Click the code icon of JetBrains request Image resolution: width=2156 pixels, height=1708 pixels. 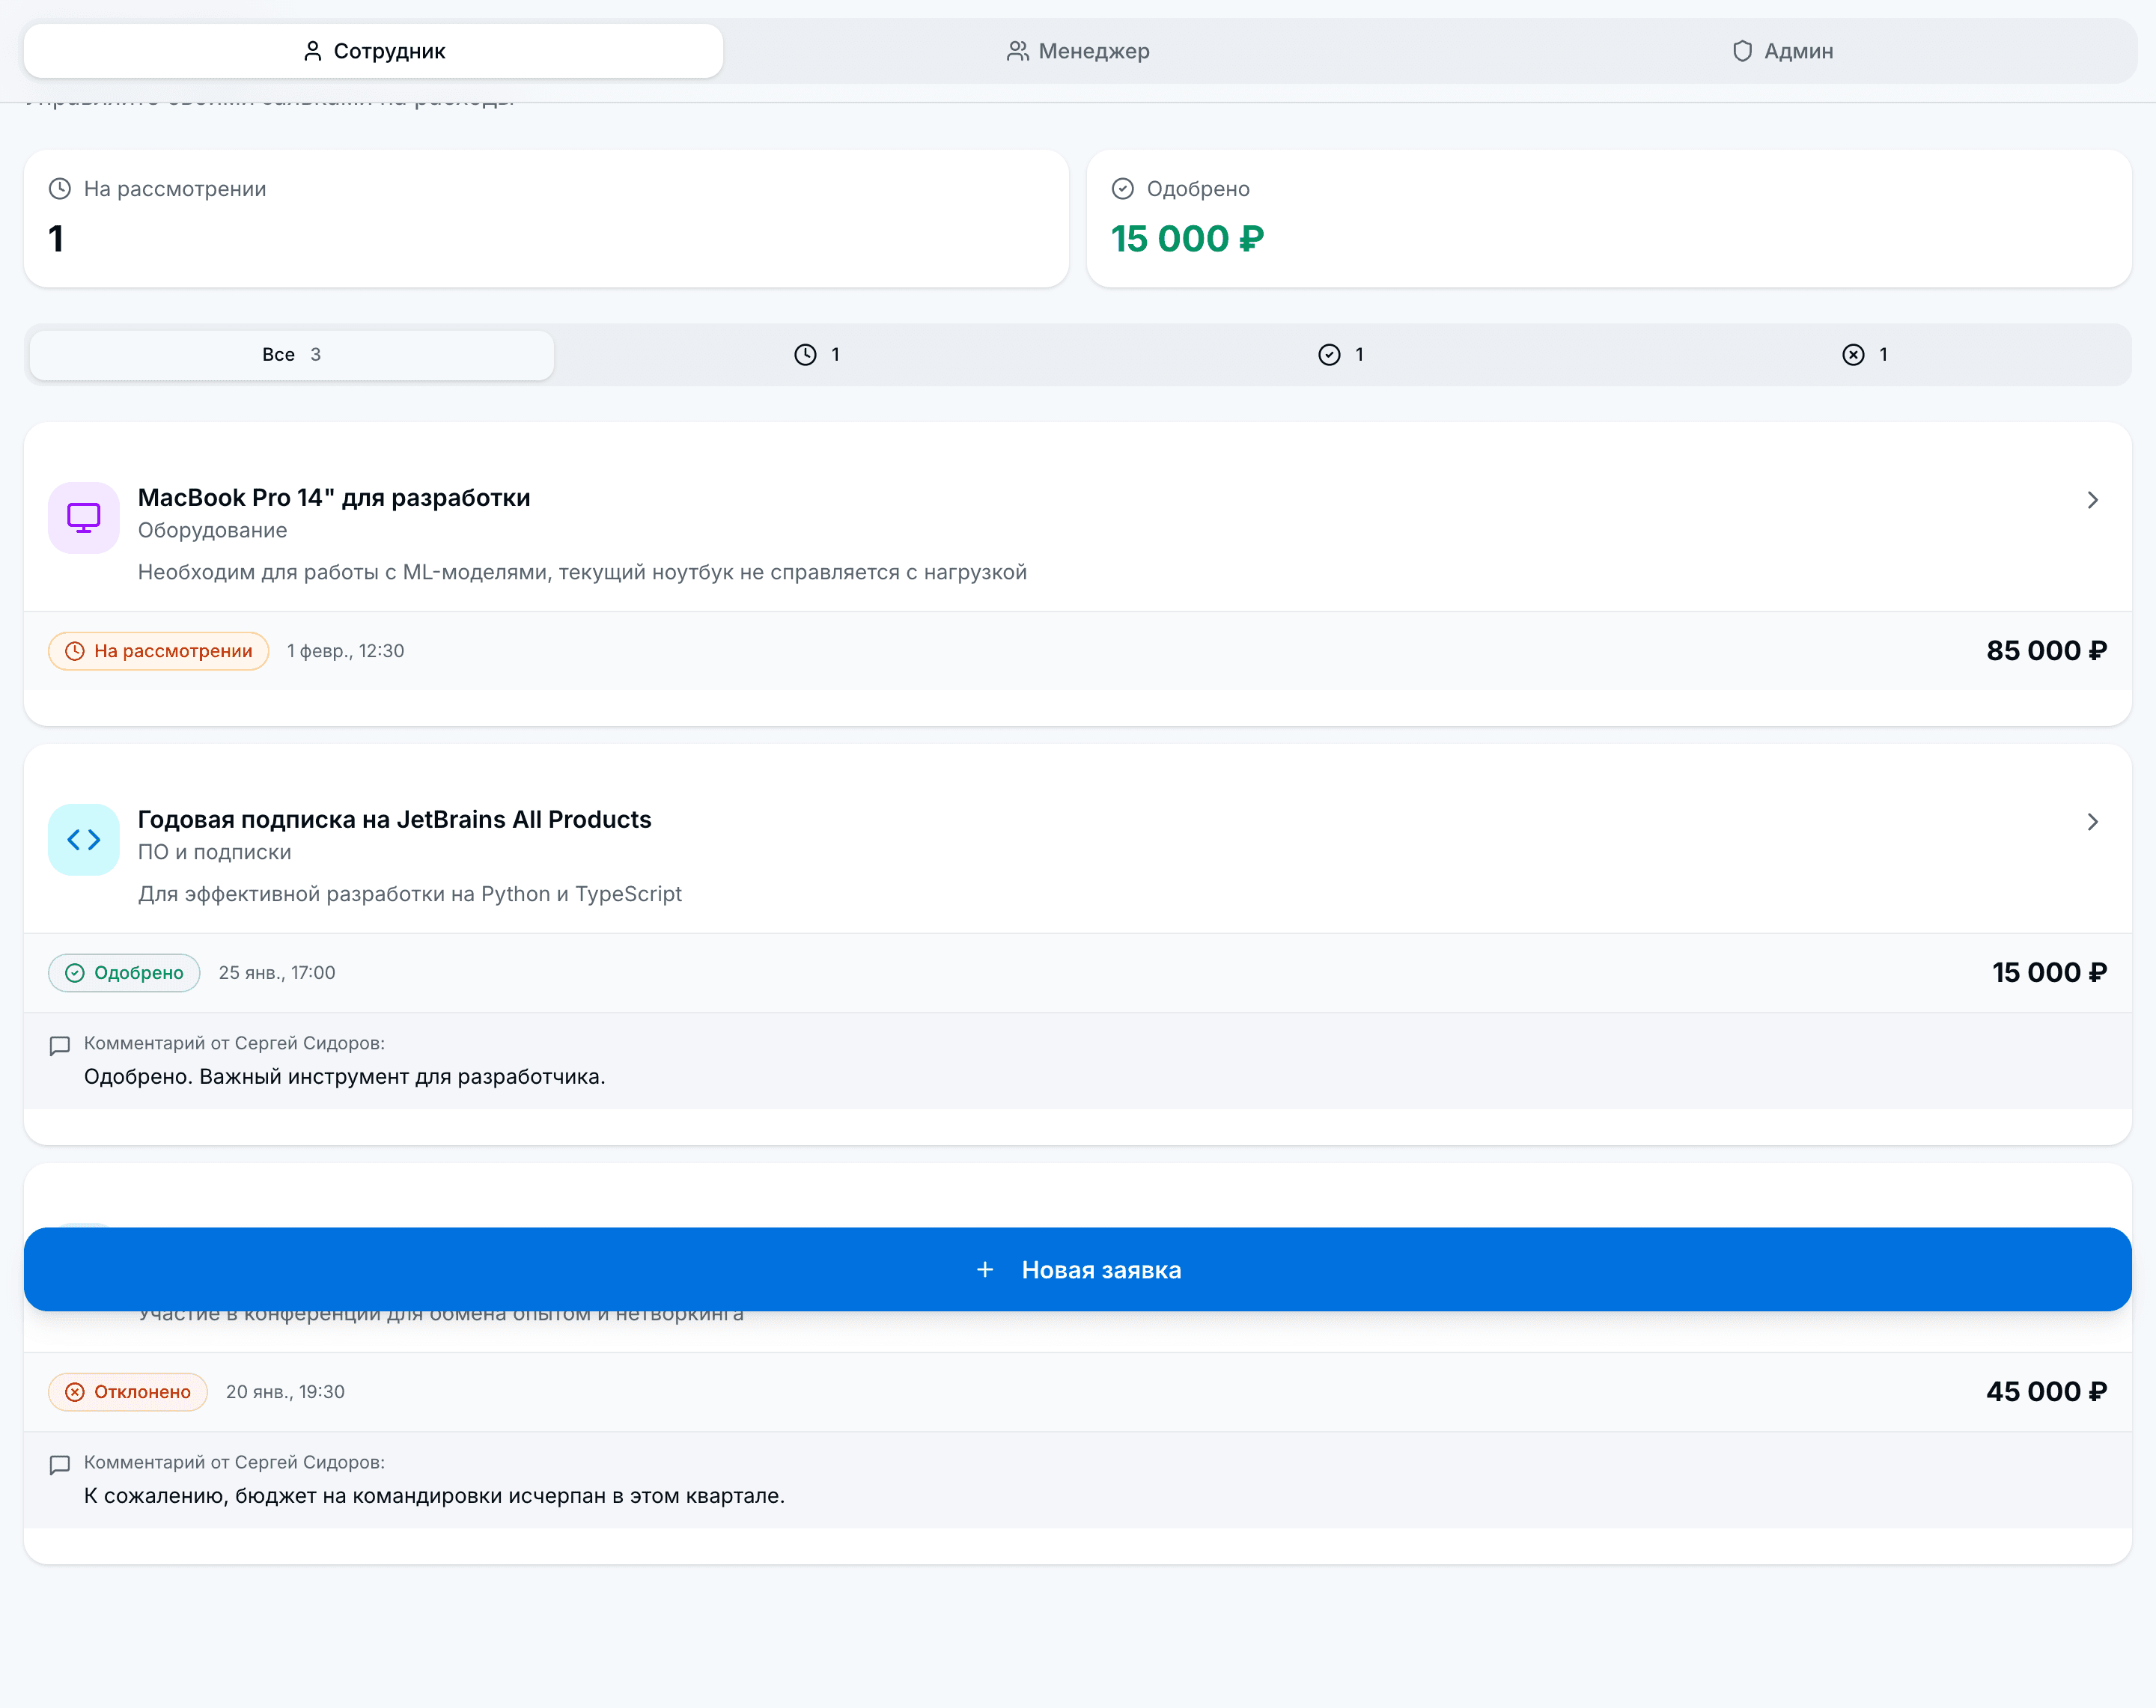84,840
